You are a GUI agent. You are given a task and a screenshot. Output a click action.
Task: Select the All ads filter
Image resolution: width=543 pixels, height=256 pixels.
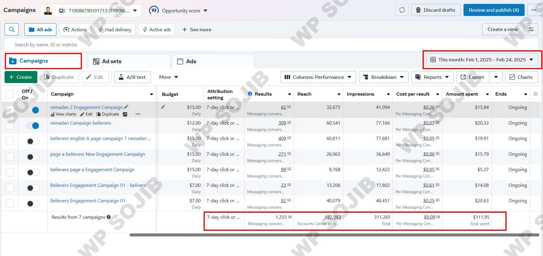[40, 29]
